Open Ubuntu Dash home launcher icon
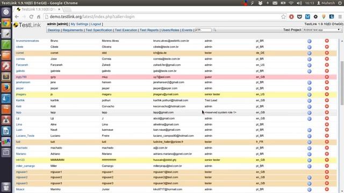 pos(6,12)
